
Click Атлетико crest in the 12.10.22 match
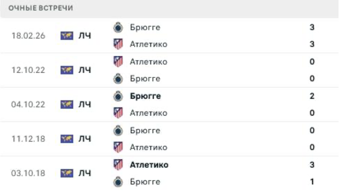click(x=118, y=62)
